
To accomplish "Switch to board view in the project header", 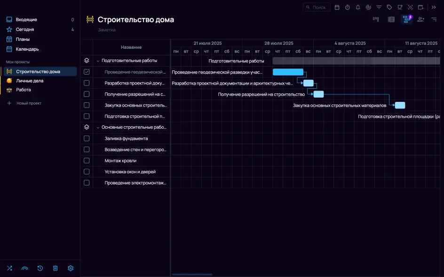I will [x=376, y=19].
